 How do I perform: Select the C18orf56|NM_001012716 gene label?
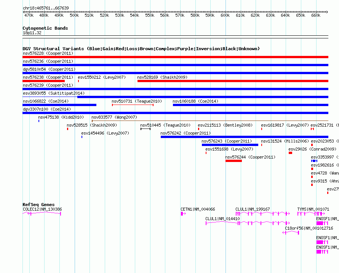coord(309,228)
